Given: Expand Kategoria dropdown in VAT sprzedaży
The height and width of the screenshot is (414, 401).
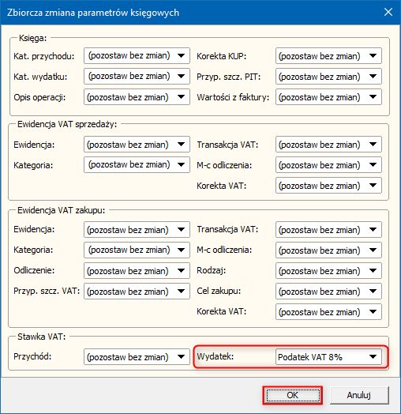Looking at the screenshot, I should pos(137,165).
